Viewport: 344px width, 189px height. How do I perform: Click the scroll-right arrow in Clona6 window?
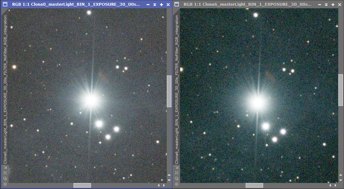[x=335, y=185]
